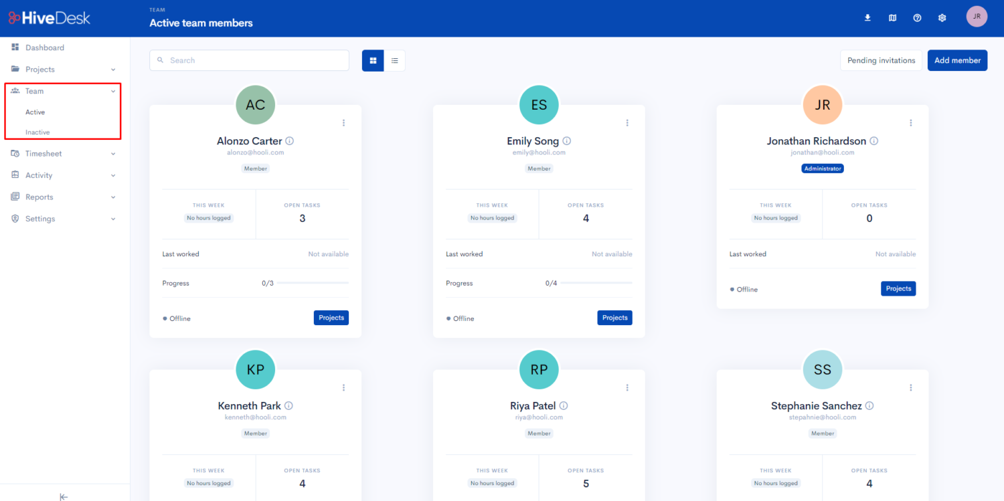Open the Activity panel via its sidebar icon

(15, 175)
